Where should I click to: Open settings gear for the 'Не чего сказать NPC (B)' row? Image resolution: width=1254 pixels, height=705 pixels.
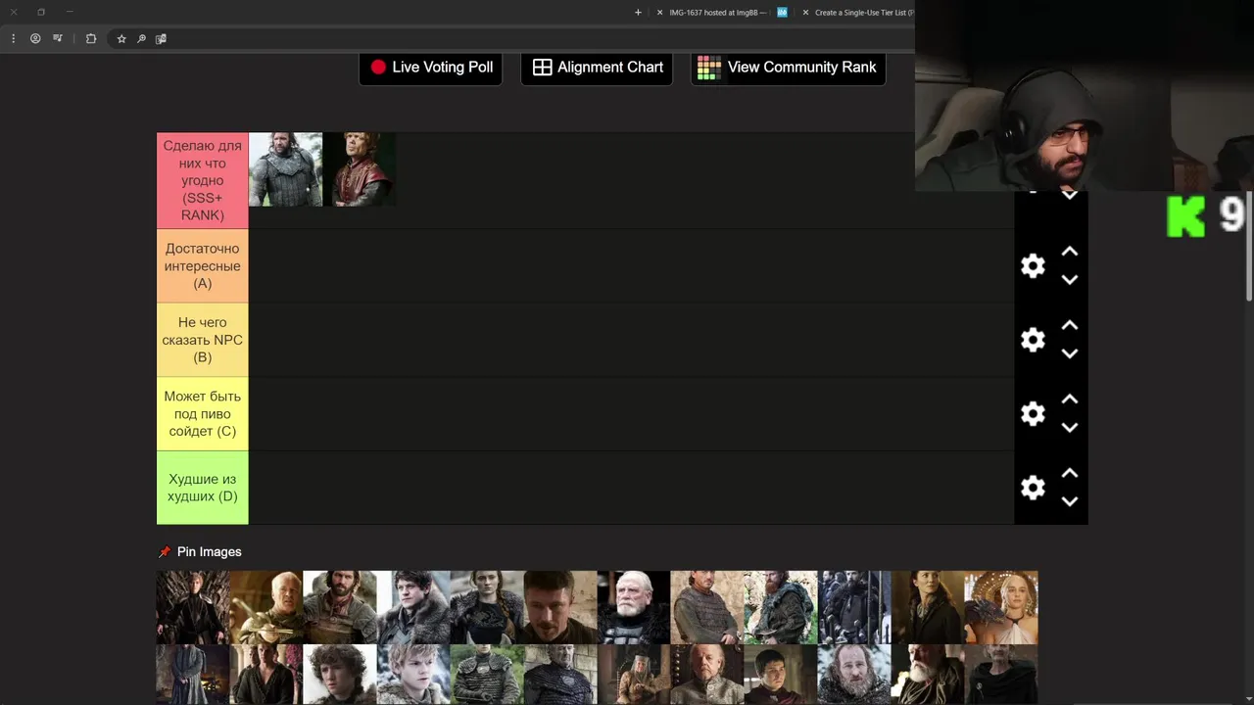click(x=1033, y=340)
